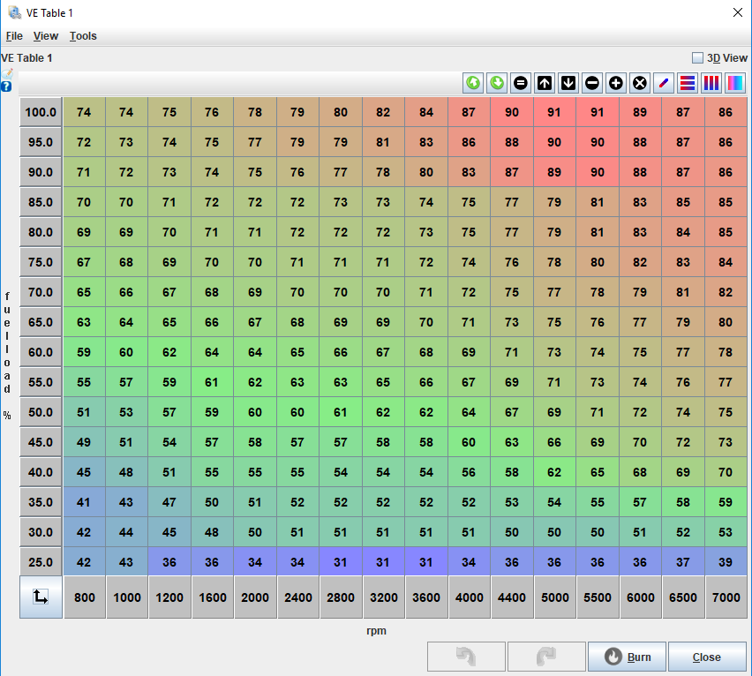Screen dimensions: 752x676
Task: Open the help question mark icon
Action: click(x=6, y=86)
